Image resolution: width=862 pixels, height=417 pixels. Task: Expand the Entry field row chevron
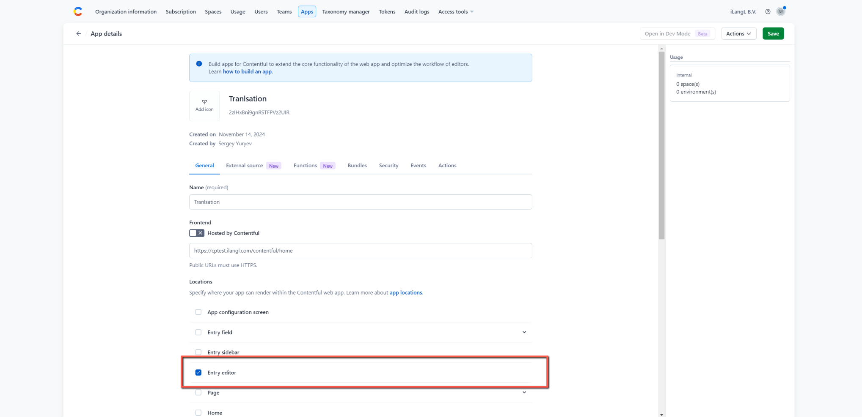point(524,333)
